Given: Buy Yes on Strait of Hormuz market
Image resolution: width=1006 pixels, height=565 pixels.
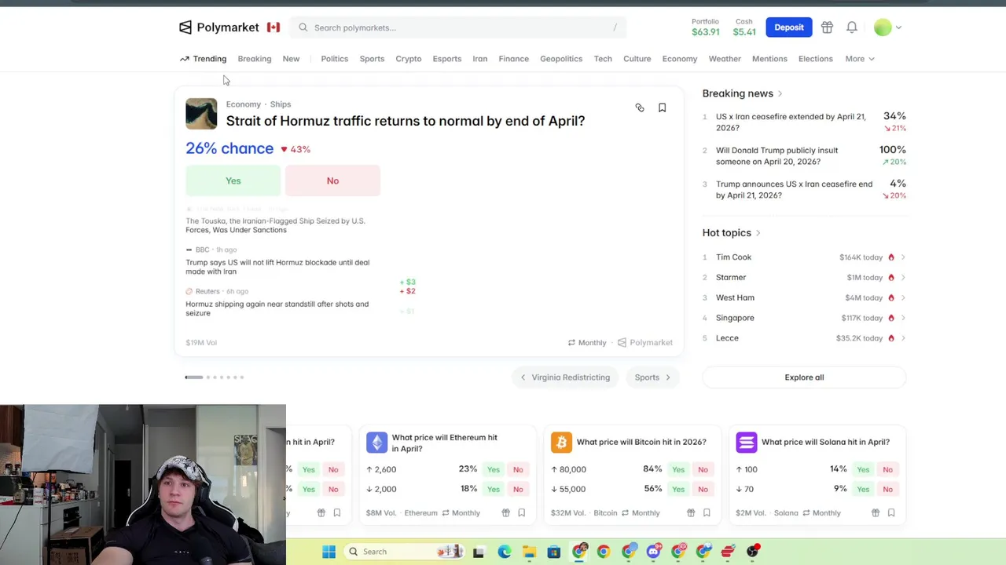Looking at the screenshot, I should tap(233, 180).
